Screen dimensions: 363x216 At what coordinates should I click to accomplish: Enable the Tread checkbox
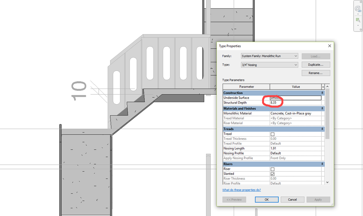tap(272, 134)
